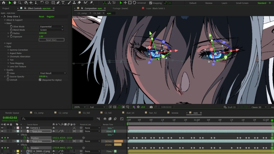The width and height of the screenshot is (274, 154).
Task: Select the Dolly camera tool
Action: tap(36, 3)
